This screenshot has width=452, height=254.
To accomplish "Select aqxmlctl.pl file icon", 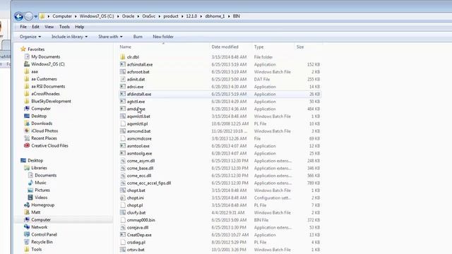I will [123, 123].
